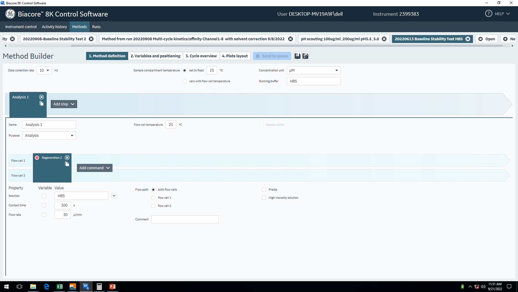The height and width of the screenshot is (292, 518).
Task: Click the save-as icon beside the save icon
Action: click(x=305, y=56)
